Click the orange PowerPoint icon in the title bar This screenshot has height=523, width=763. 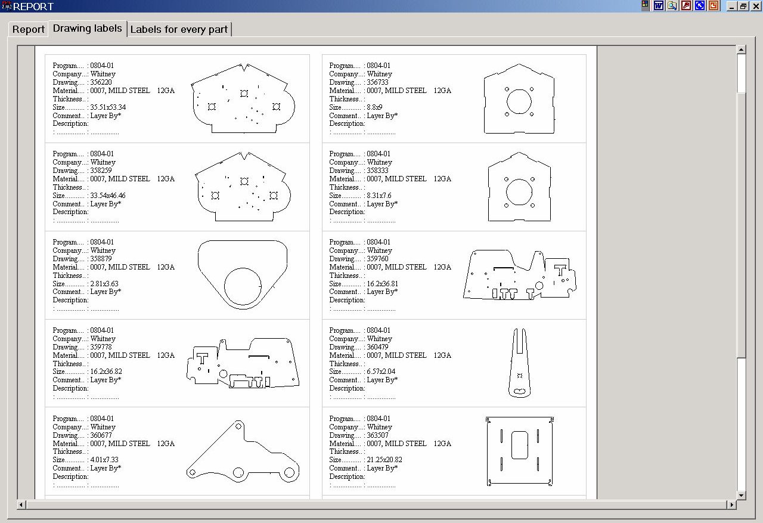pos(714,6)
